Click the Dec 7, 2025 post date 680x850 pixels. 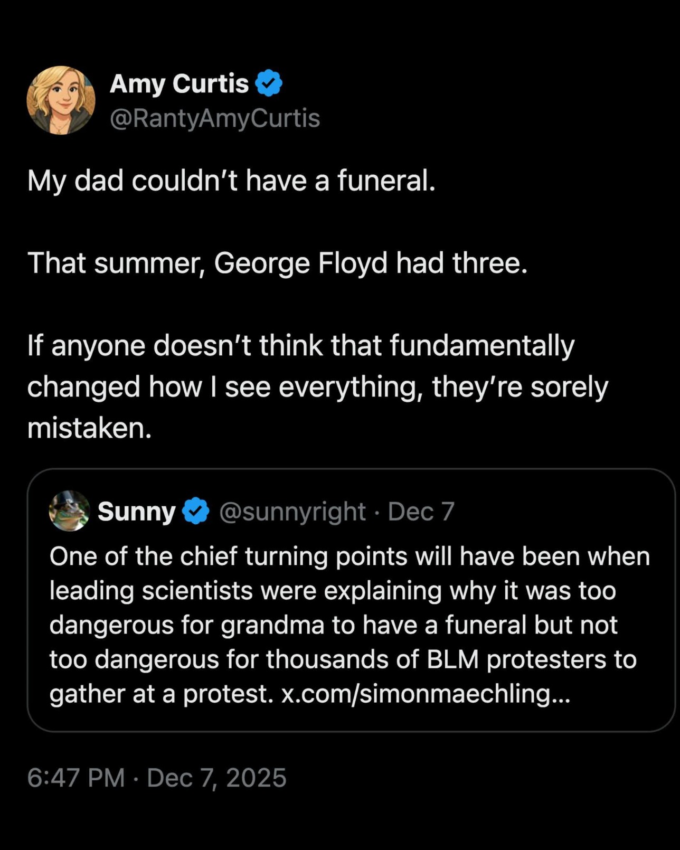point(216,778)
